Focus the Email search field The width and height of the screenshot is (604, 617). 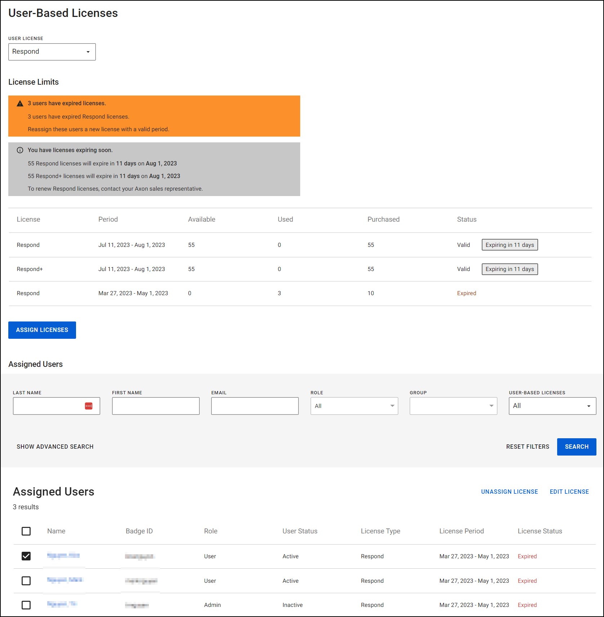coord(255,406)
